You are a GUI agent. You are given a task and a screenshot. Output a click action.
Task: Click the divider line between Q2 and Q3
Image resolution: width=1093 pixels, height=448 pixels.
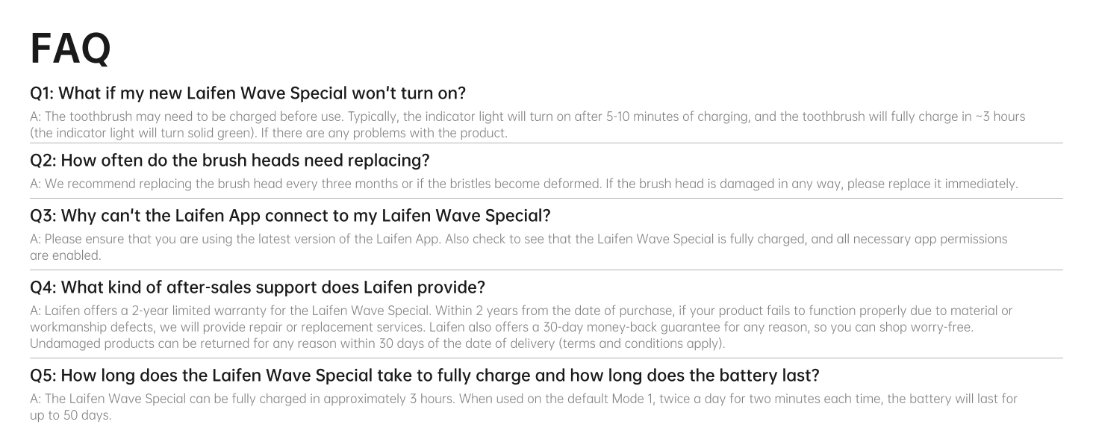point(546,198)
